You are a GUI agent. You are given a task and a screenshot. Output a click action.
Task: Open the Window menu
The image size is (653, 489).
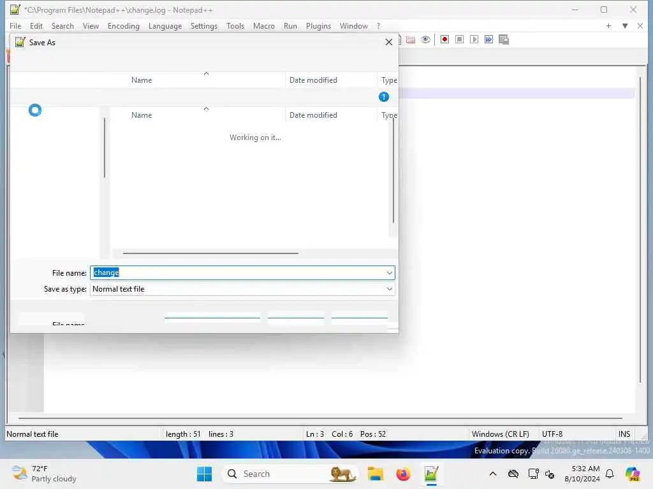(353, 25)
